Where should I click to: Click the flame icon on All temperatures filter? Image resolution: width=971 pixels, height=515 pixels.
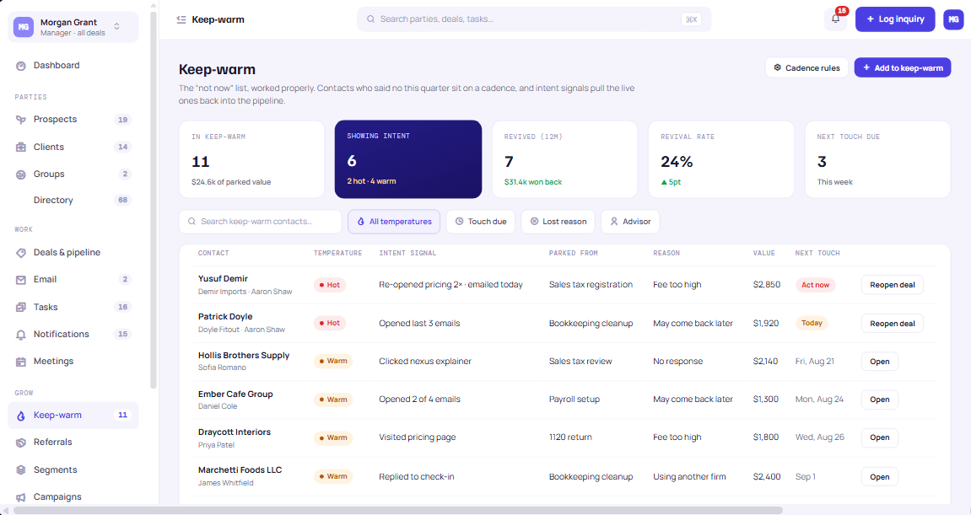(x=360, y=222)
